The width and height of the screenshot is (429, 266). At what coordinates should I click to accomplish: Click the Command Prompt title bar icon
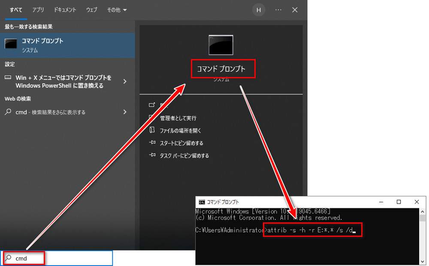201,202
